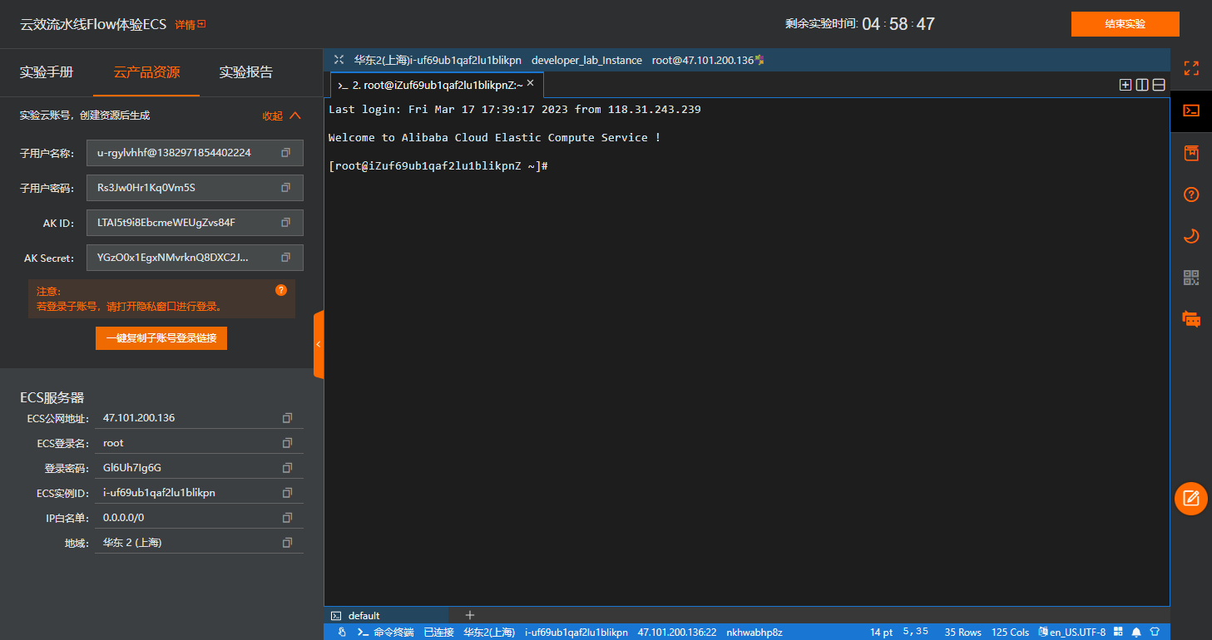Screen dimensions: 1212x640
Task: Click the collapse arrows icon before 华东2(上海)
Action: (339, 60)
